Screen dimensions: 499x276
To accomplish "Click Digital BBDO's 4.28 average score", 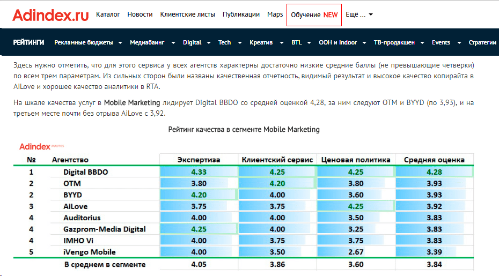I will (435, 172).
